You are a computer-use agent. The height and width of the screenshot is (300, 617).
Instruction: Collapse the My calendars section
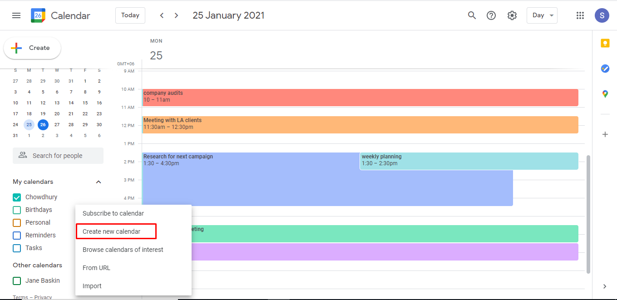[x=99, y=182]
